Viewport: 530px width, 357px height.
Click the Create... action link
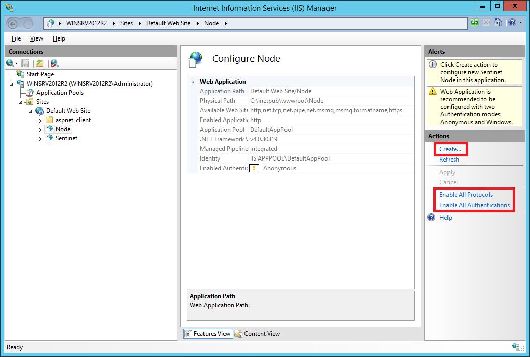click(450, 149)
